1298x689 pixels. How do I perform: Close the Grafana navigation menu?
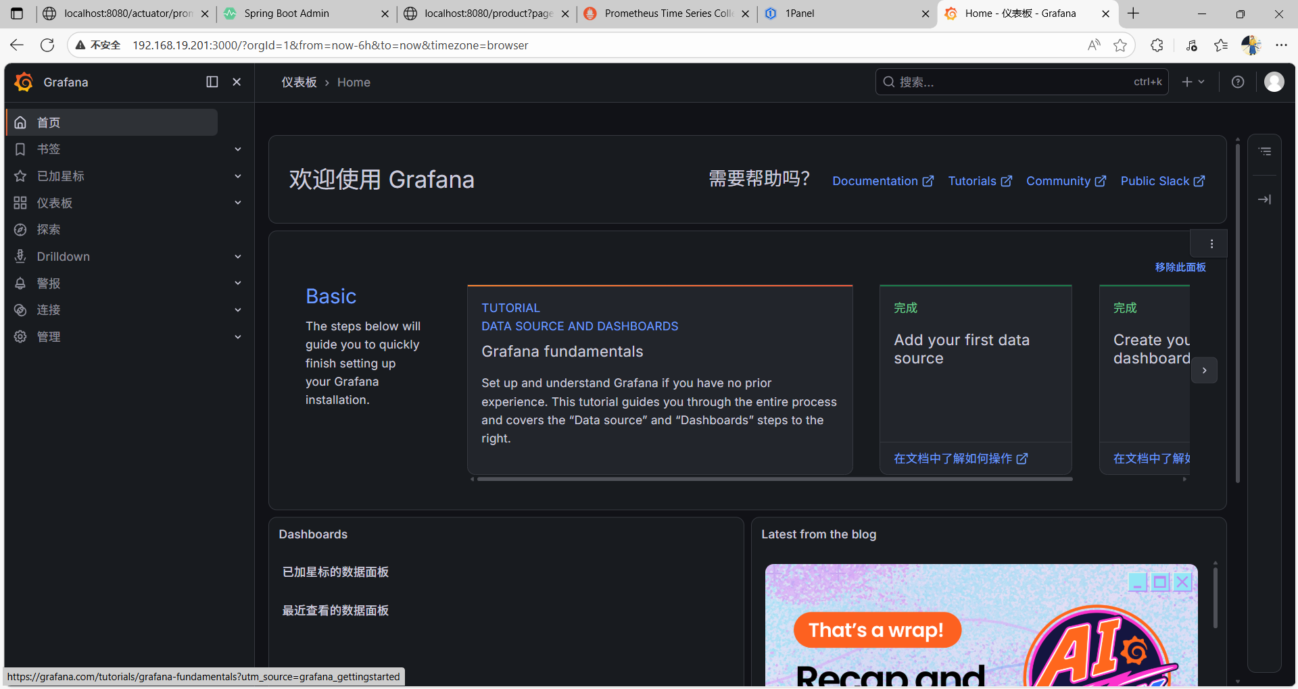(x=237, y=82)
